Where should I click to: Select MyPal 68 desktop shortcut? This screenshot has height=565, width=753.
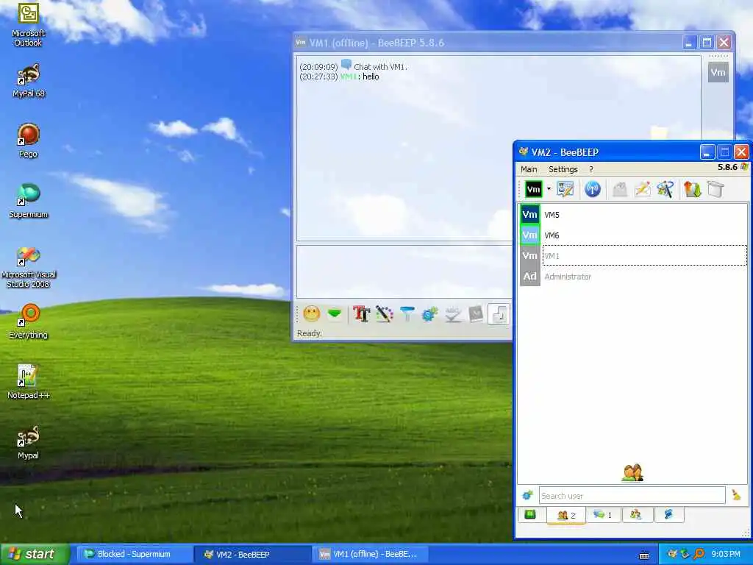tap(28, 81)
